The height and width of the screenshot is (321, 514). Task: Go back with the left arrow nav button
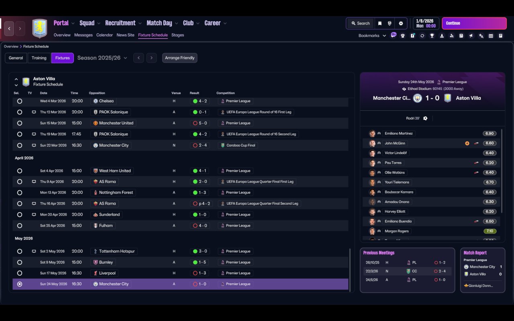9,28
